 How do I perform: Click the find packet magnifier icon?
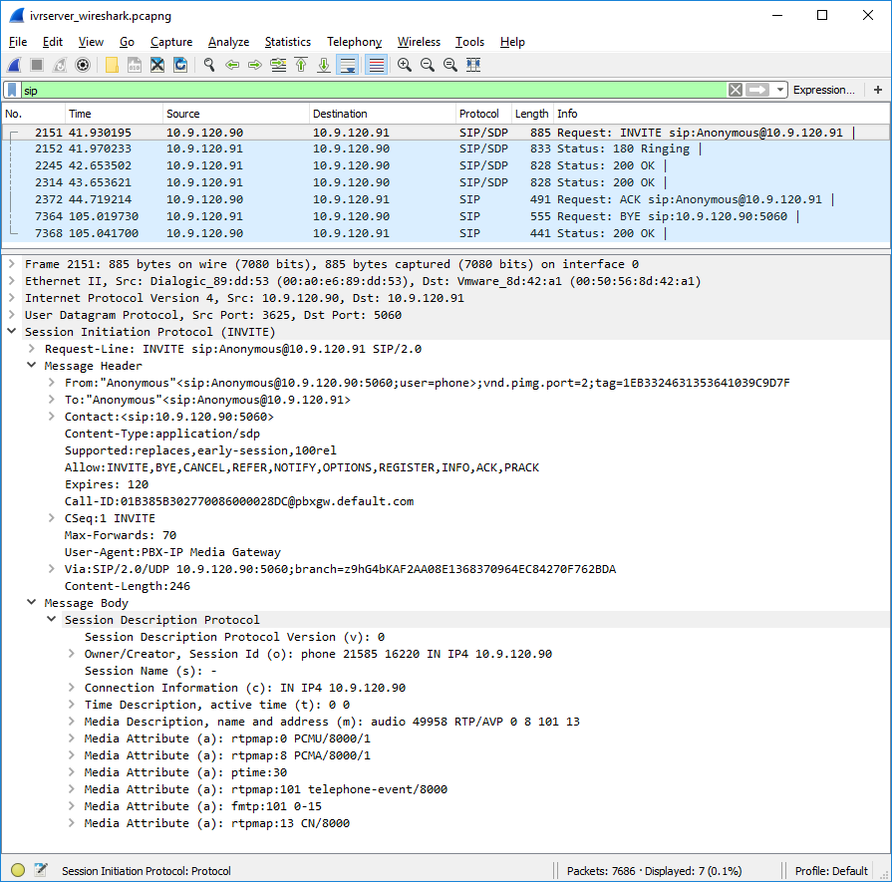tap(209, 65)
